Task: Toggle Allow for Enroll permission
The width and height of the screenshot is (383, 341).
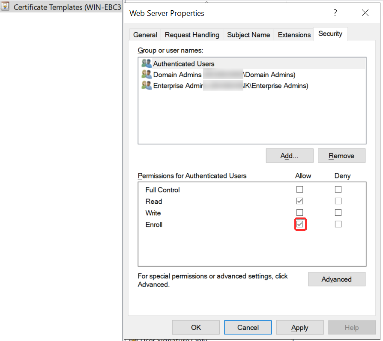Action: (299, 224)
